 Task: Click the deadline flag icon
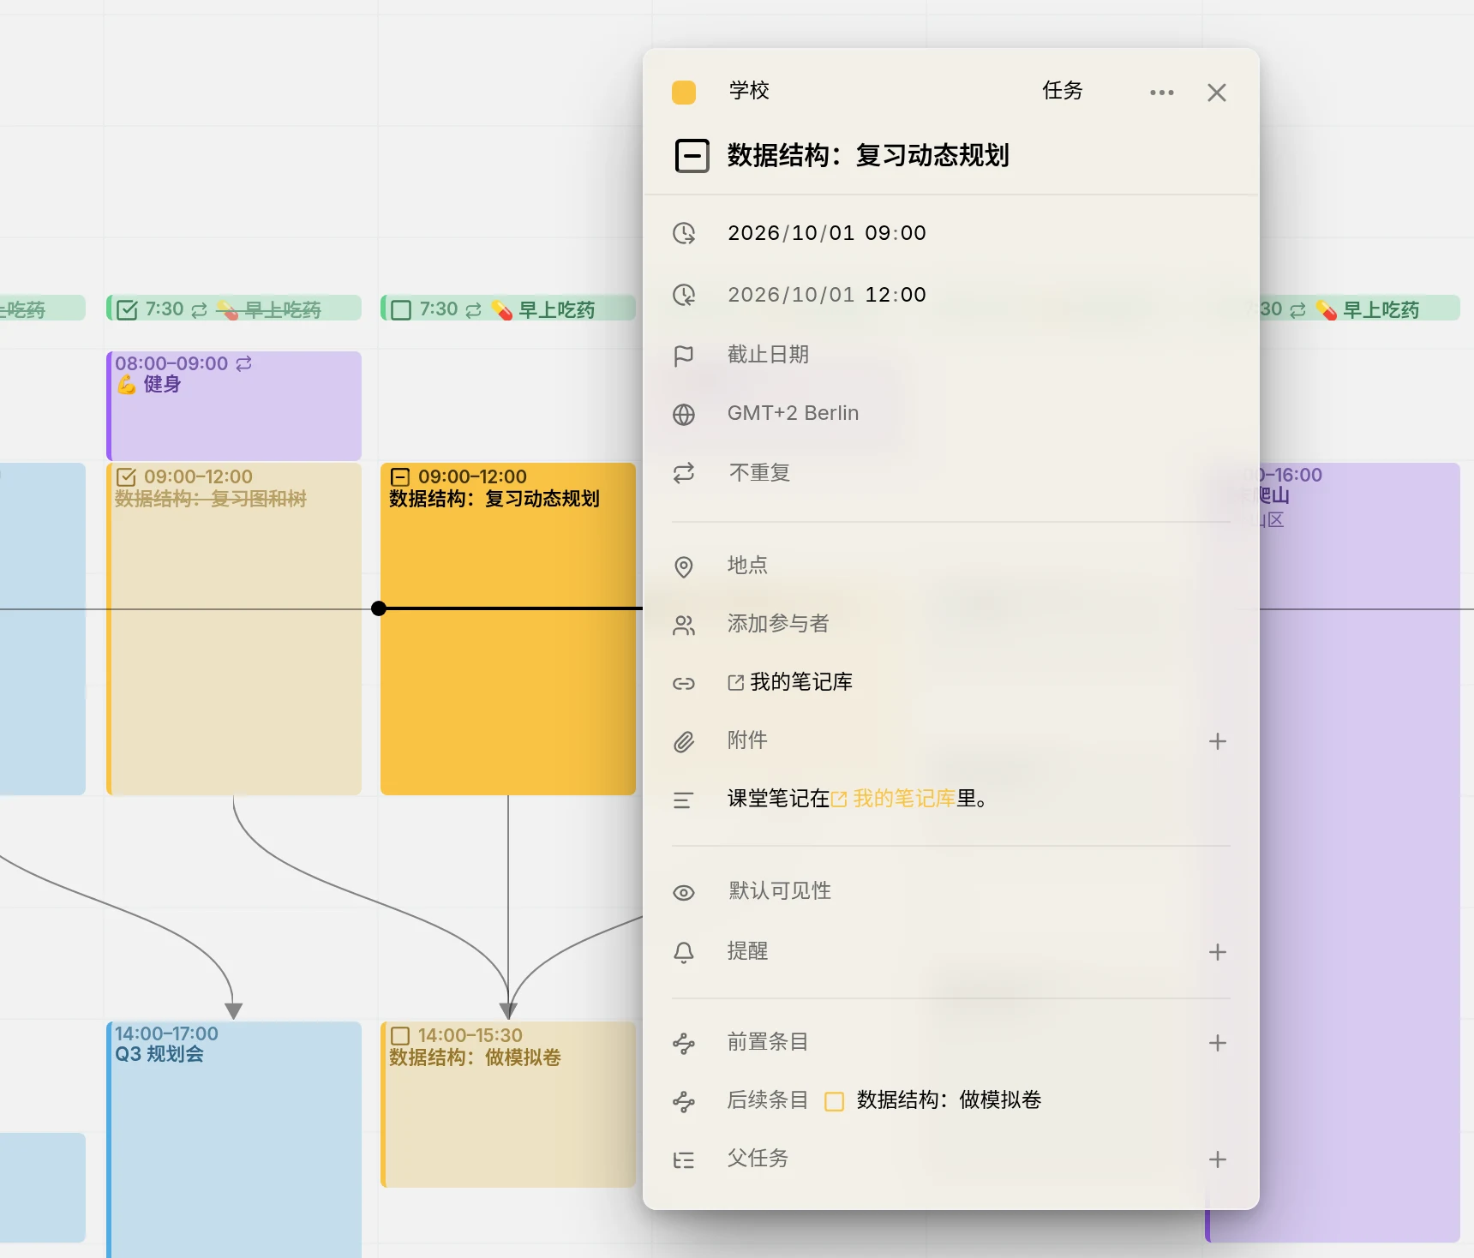(684, 356)
